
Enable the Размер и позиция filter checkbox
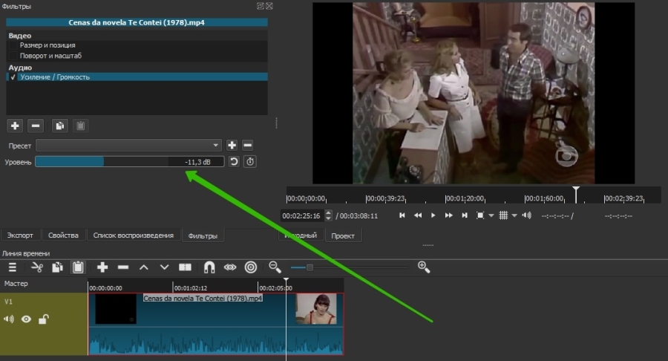pos(13,45)
